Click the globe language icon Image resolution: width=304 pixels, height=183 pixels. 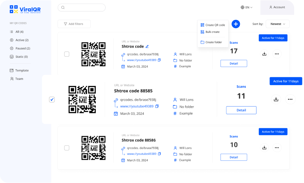coord(242,8)
